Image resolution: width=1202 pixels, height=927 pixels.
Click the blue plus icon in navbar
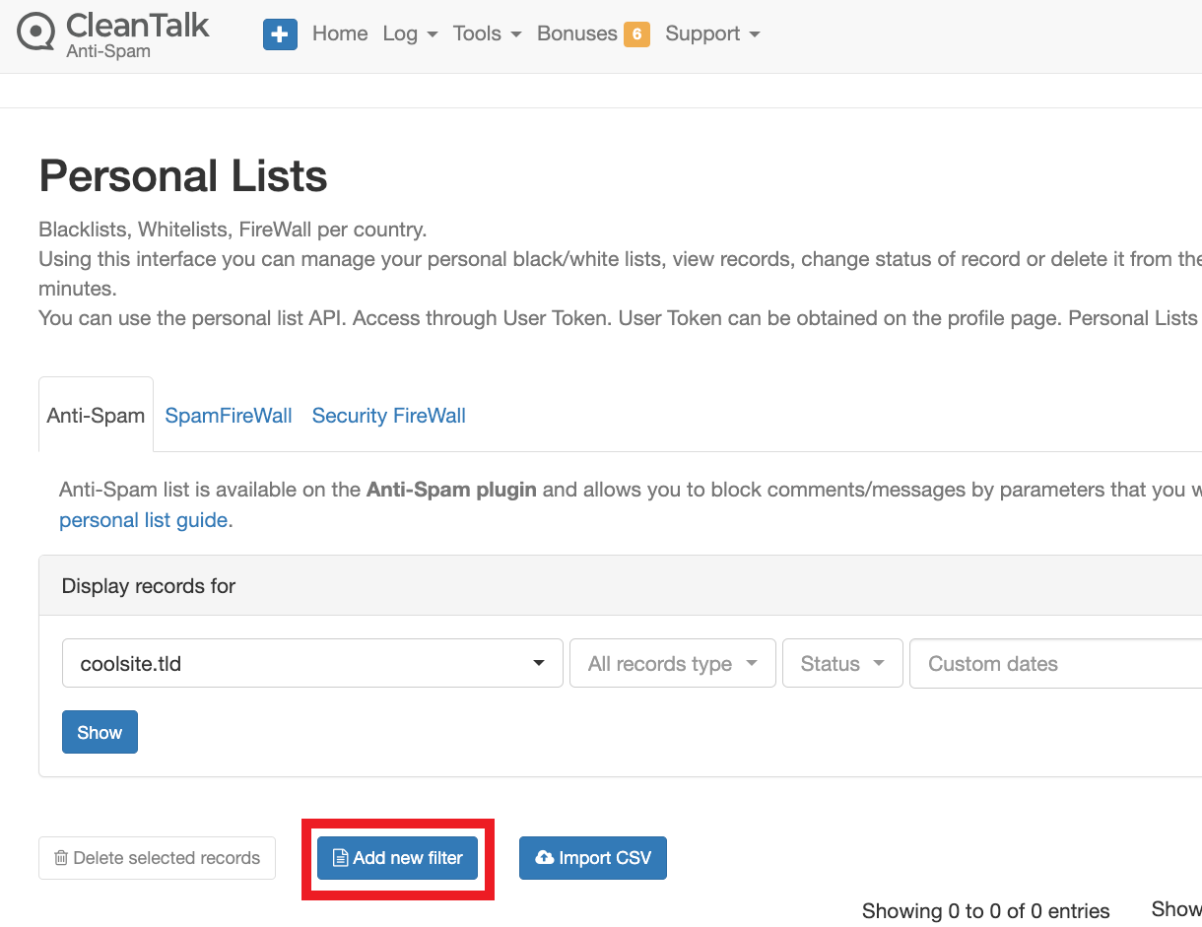pyautogui.click(x=280, y=34)
